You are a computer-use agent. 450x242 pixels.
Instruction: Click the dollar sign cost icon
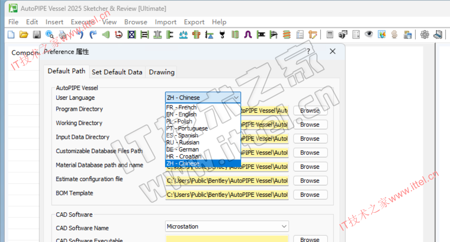pyautogui.click(x=394, y=35)
